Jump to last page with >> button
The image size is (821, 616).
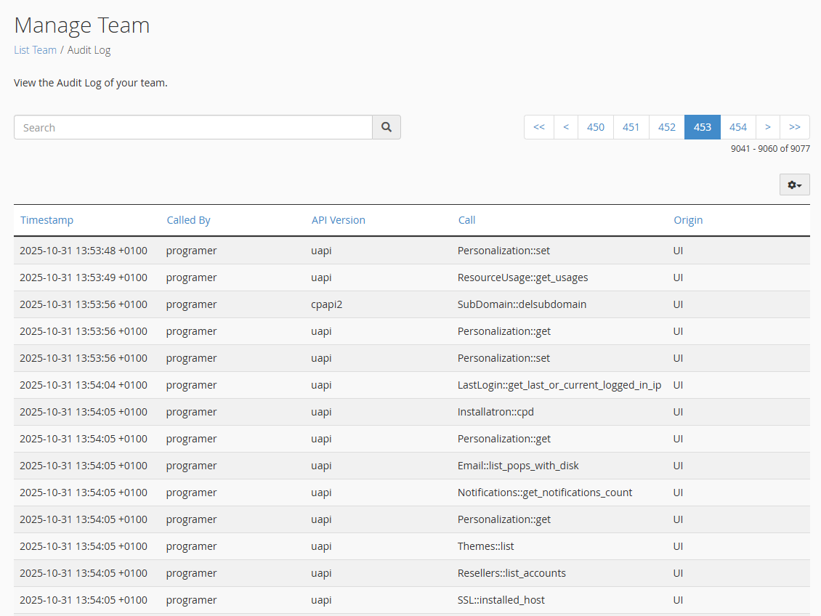pos(794,127)
